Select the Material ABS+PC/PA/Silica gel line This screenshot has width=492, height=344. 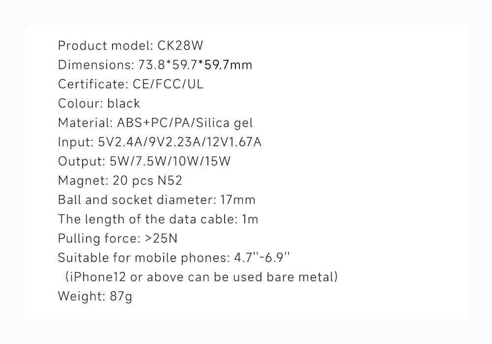click(x=155, y=123)
